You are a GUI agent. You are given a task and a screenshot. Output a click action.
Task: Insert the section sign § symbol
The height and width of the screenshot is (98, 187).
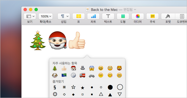55,87
